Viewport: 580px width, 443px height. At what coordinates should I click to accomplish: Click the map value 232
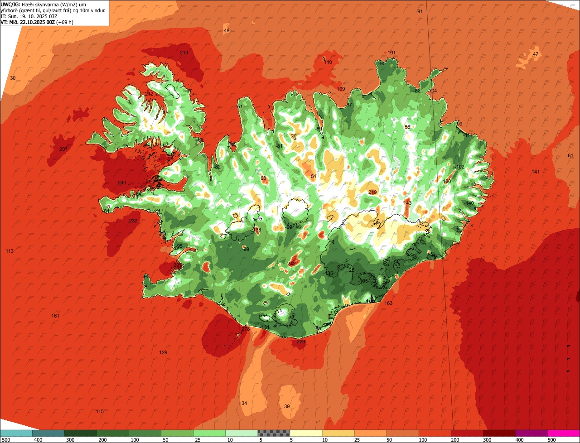tap(133, 221)
